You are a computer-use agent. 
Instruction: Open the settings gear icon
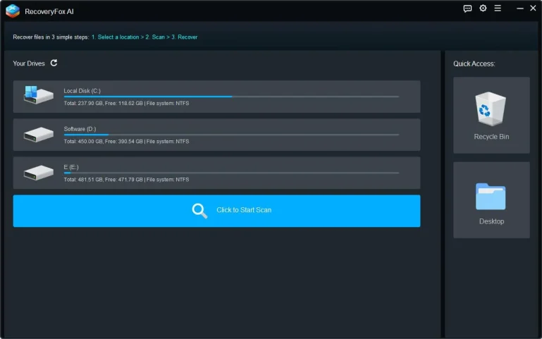click(x=483, y=8)
